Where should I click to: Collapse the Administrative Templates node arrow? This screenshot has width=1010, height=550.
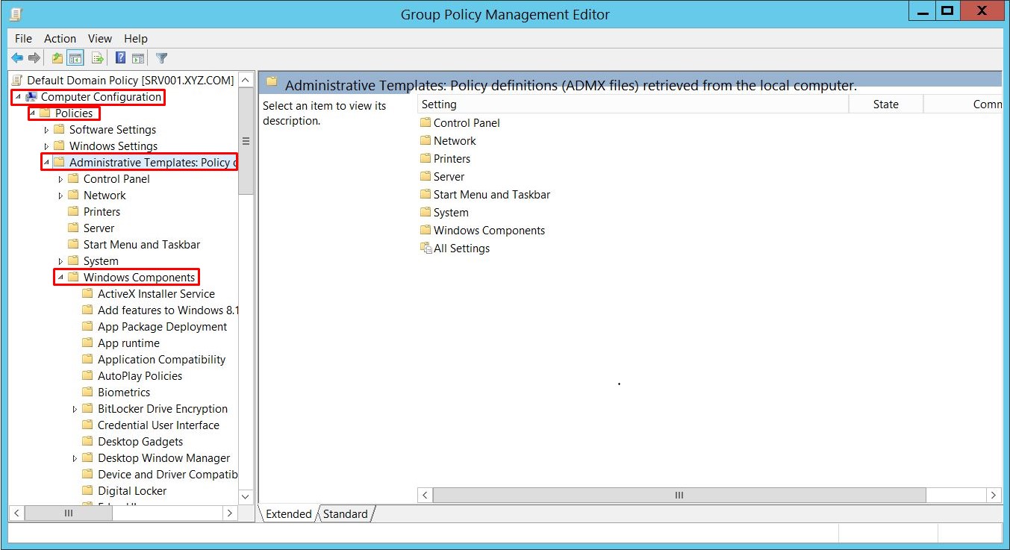46,163
